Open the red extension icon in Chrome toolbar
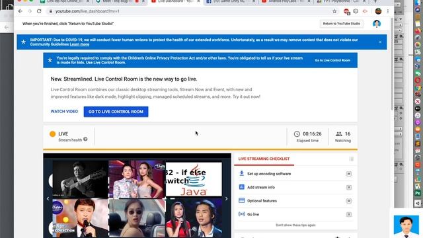The height and width of the screenshot is (238, 423). 346,11
